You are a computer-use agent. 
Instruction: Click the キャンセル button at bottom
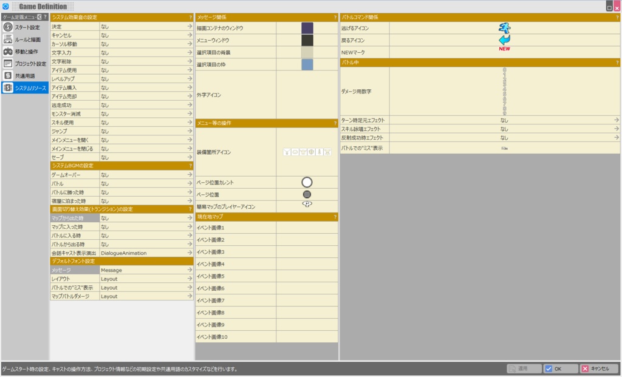point(599,369)
